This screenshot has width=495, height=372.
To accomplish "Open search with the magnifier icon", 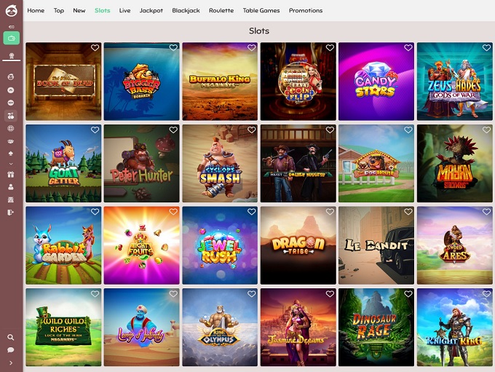I will 11,337.
